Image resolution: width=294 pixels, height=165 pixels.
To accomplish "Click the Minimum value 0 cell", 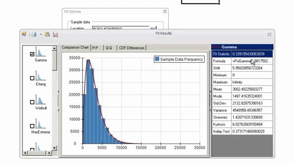I will [x=252, y=75].
